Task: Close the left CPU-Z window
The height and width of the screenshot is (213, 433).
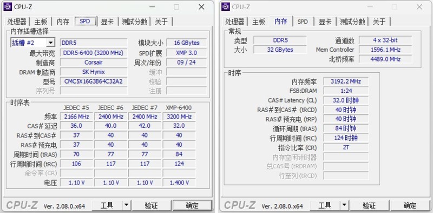Action: [x=201, y=7]
